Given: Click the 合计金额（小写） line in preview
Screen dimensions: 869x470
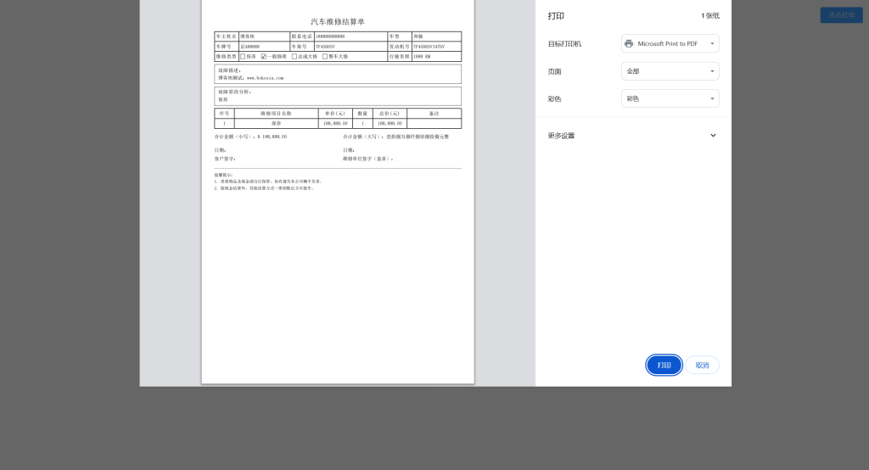Looking at the screenshot, I should point(250,137).
